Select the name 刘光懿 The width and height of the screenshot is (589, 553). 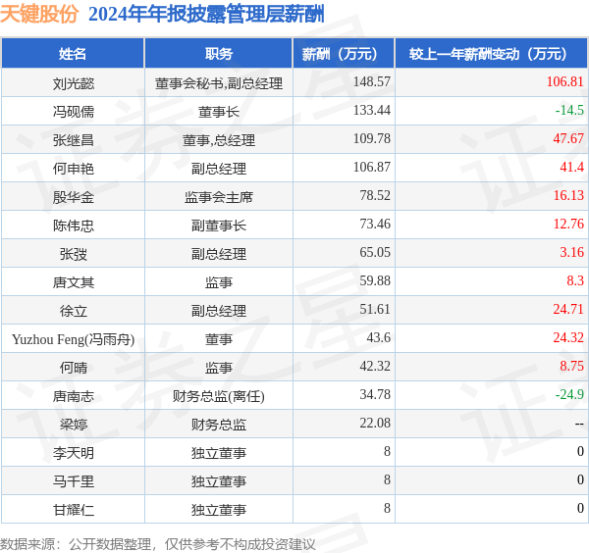coord(74,83)
